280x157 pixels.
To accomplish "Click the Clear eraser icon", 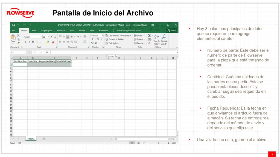I will 149,43.
